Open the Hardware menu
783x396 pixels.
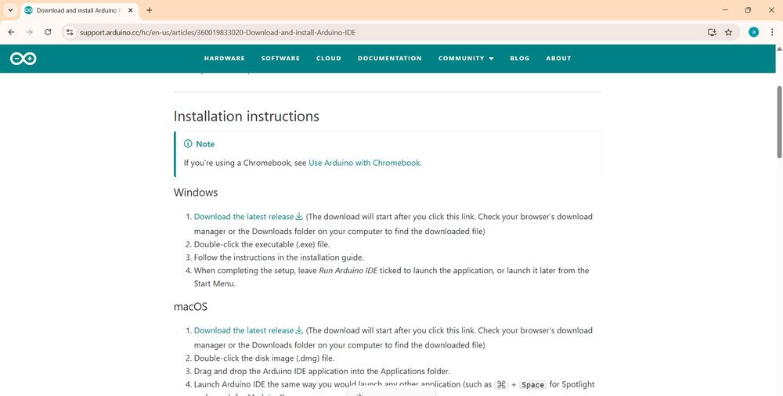pyautogui.click(x=224, y=59)
